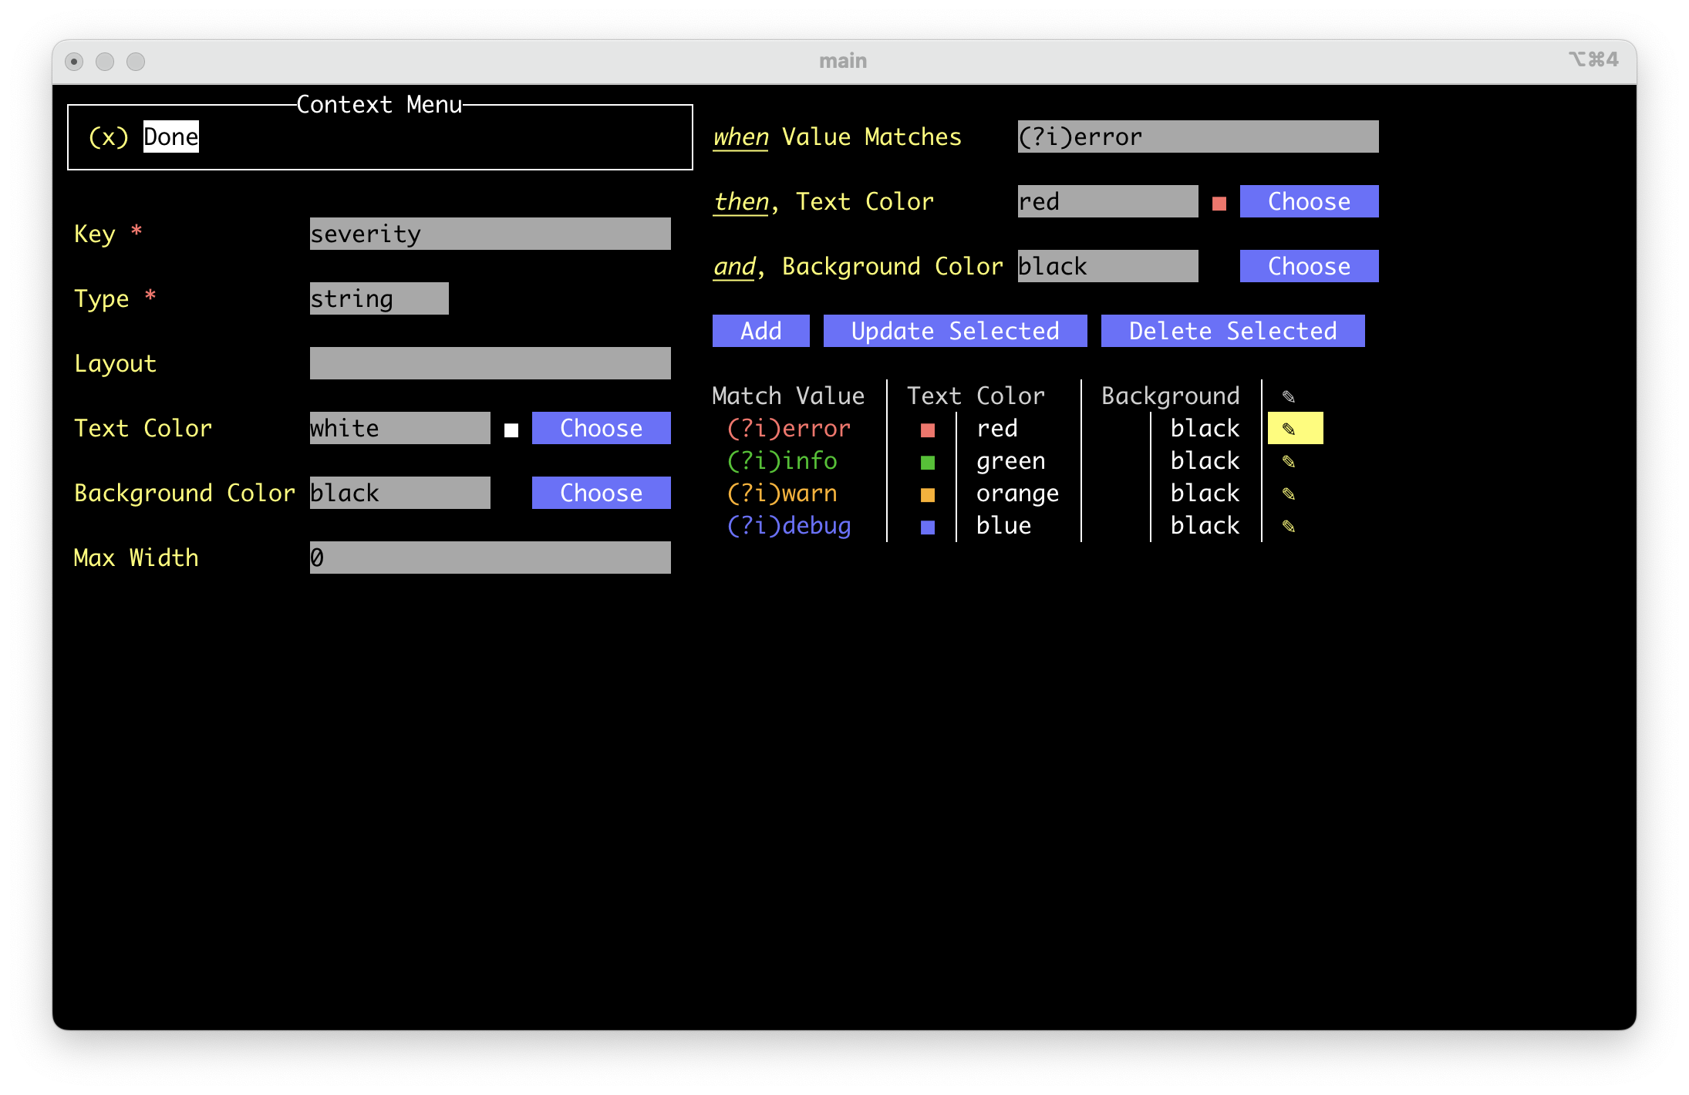The width and height of the screenshot is (1689, 1095).
Task: Click the pencil edit icon for (?i)warn row
Action: 1289,494
